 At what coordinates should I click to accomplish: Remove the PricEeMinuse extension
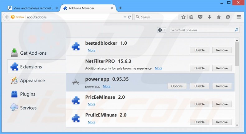[222, 104]
